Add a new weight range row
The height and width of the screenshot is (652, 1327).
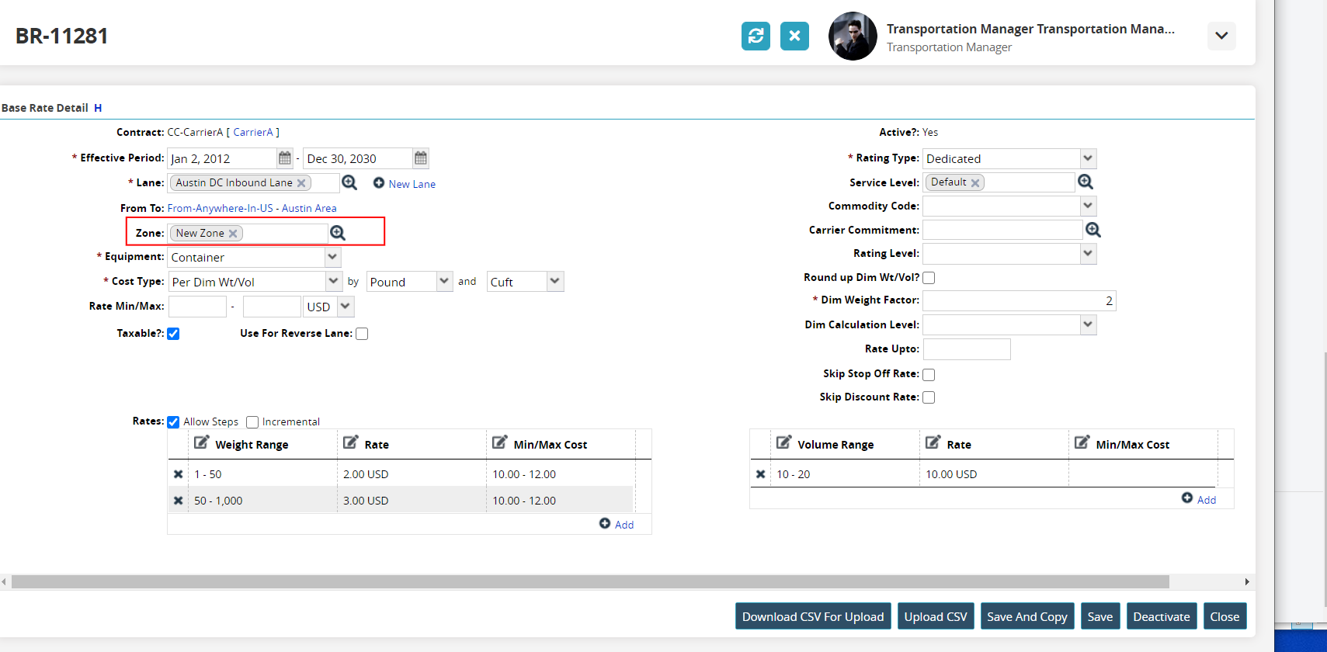(617, 524)
